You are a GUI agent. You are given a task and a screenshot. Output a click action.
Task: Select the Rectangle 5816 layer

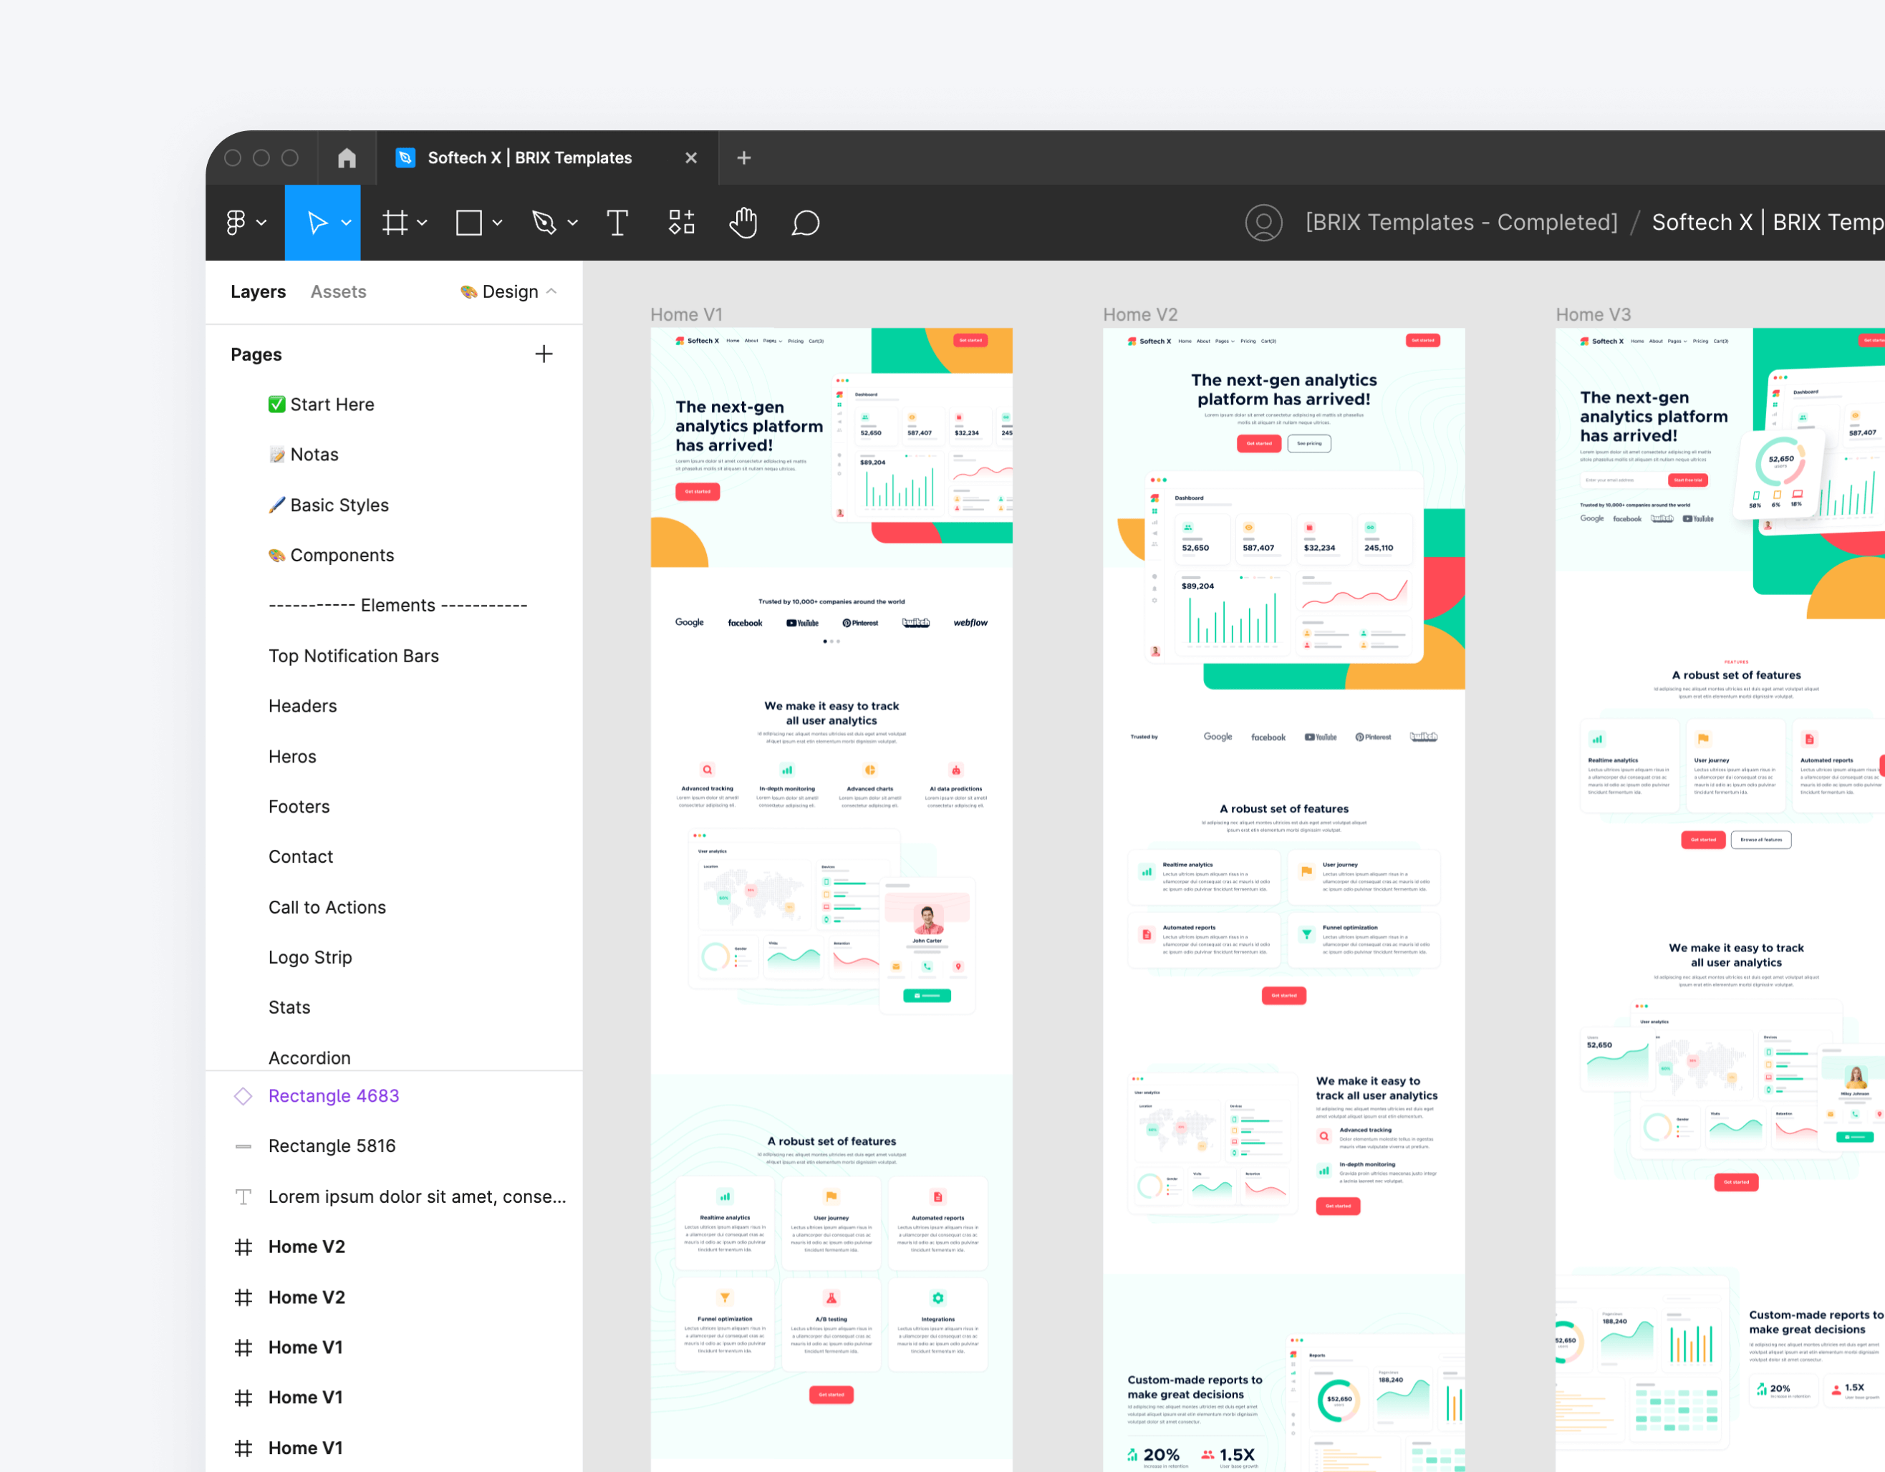(x=333, y=1145)
